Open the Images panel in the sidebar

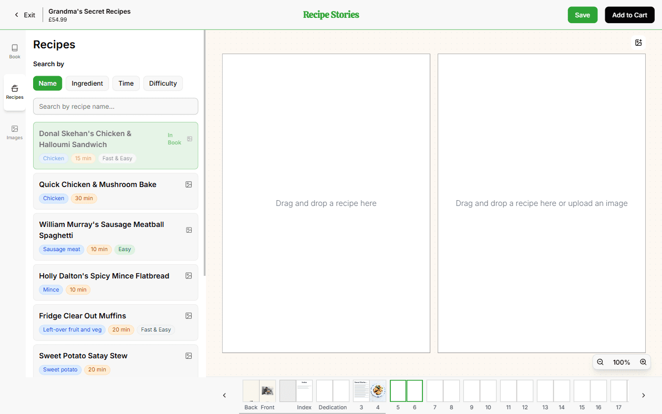pos(14,132)
